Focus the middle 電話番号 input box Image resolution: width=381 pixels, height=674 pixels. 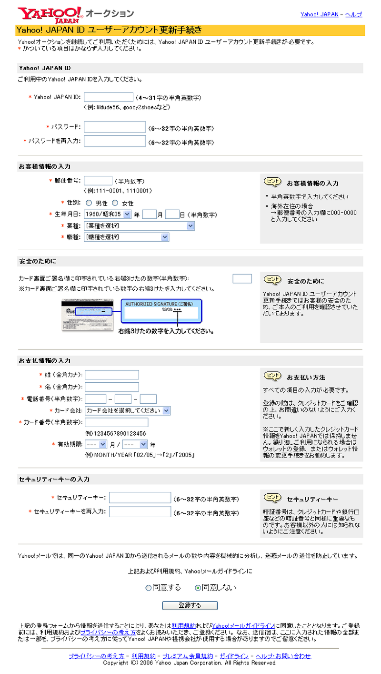(x=123, y=399)
